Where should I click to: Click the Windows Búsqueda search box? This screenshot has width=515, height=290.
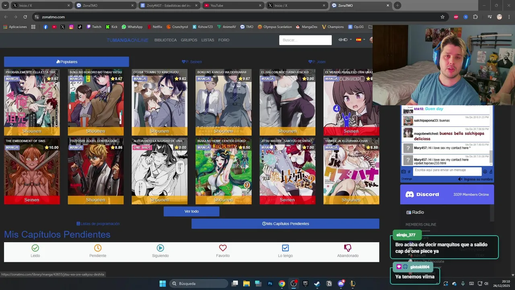[x=199, y=284]
